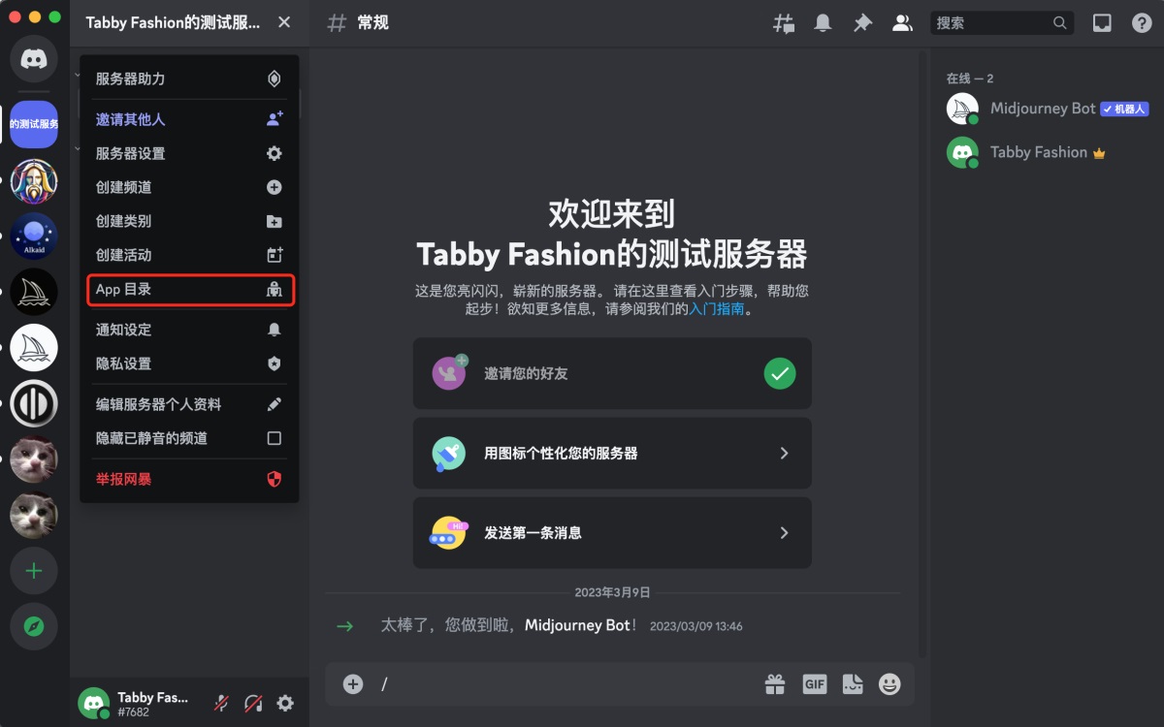Open the GIF picker
The width and height of the screenshot is (1164, 727).
click(815, 683)
